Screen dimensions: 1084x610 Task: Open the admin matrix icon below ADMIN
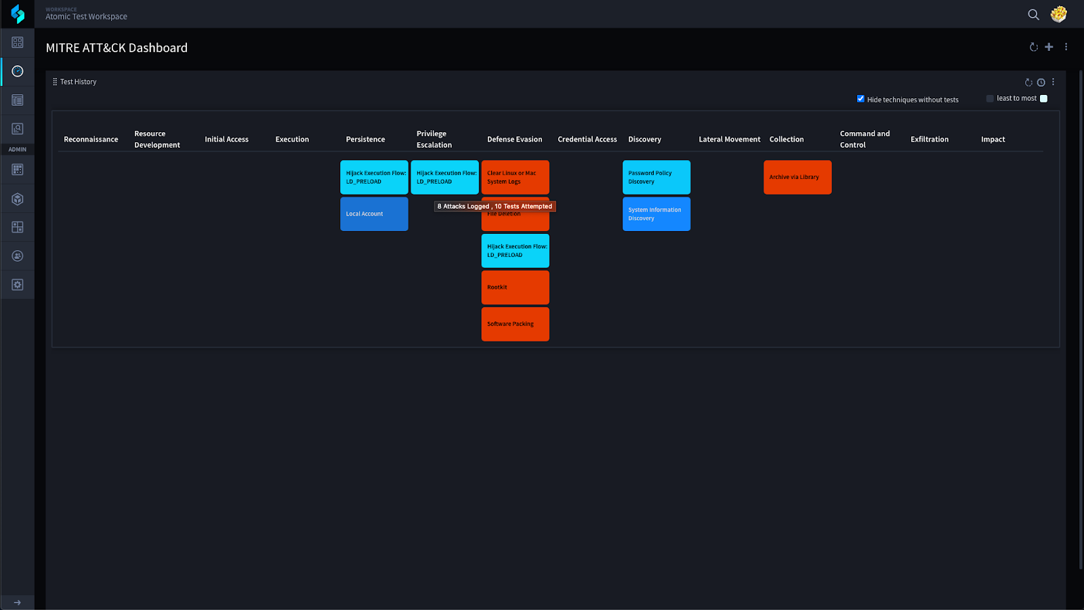[18, 169]
